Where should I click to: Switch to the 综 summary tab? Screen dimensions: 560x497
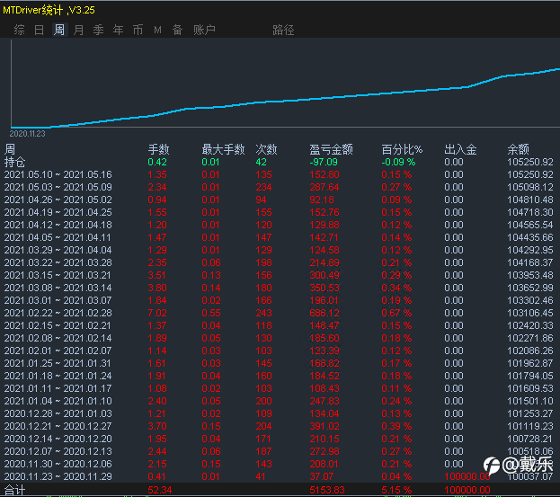pos(19,30)
